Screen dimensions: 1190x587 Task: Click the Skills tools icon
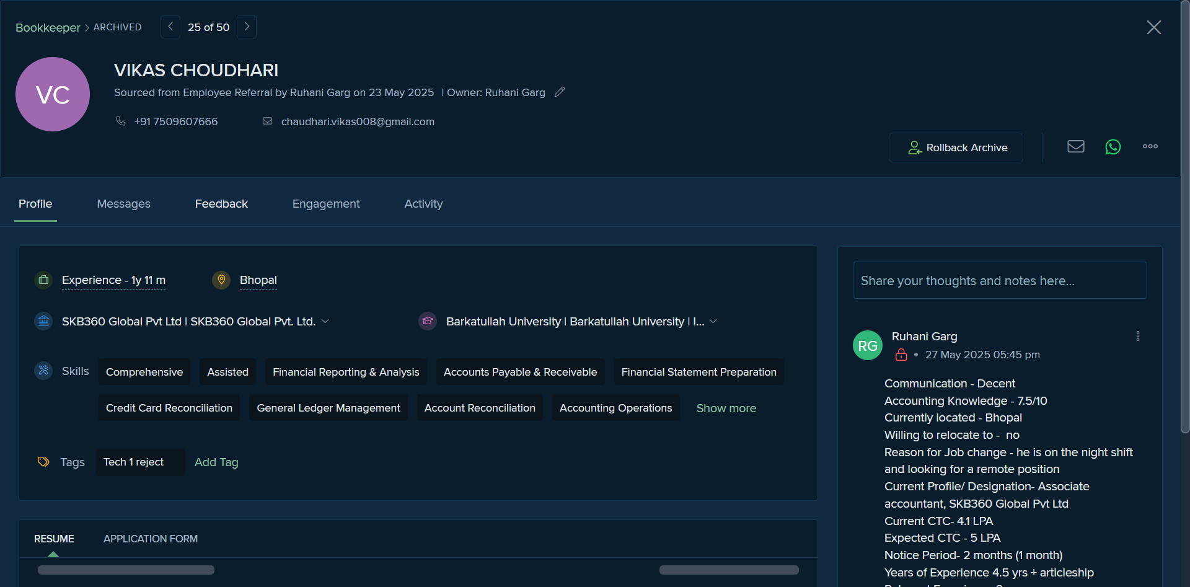click(x=43, y=371)
